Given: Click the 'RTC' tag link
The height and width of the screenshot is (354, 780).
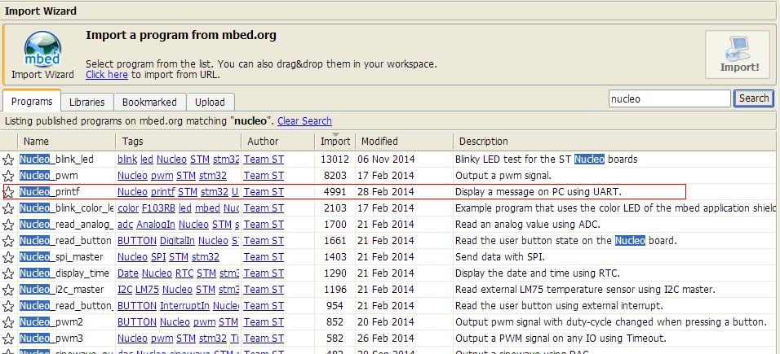Looking at the screenshot, I should tap(184, 273).
